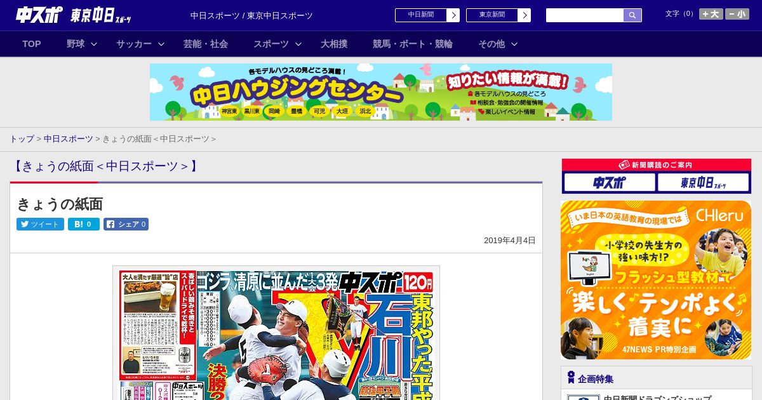The width and height of the screenshot is (762, 400).
Task: Click the date 2019年4月4日
Action: click(x=510, y=241)
